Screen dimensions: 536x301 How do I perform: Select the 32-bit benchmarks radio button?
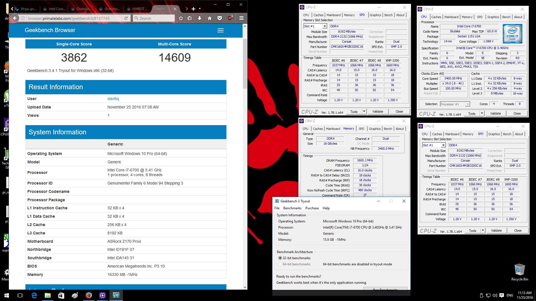[280, 258]
